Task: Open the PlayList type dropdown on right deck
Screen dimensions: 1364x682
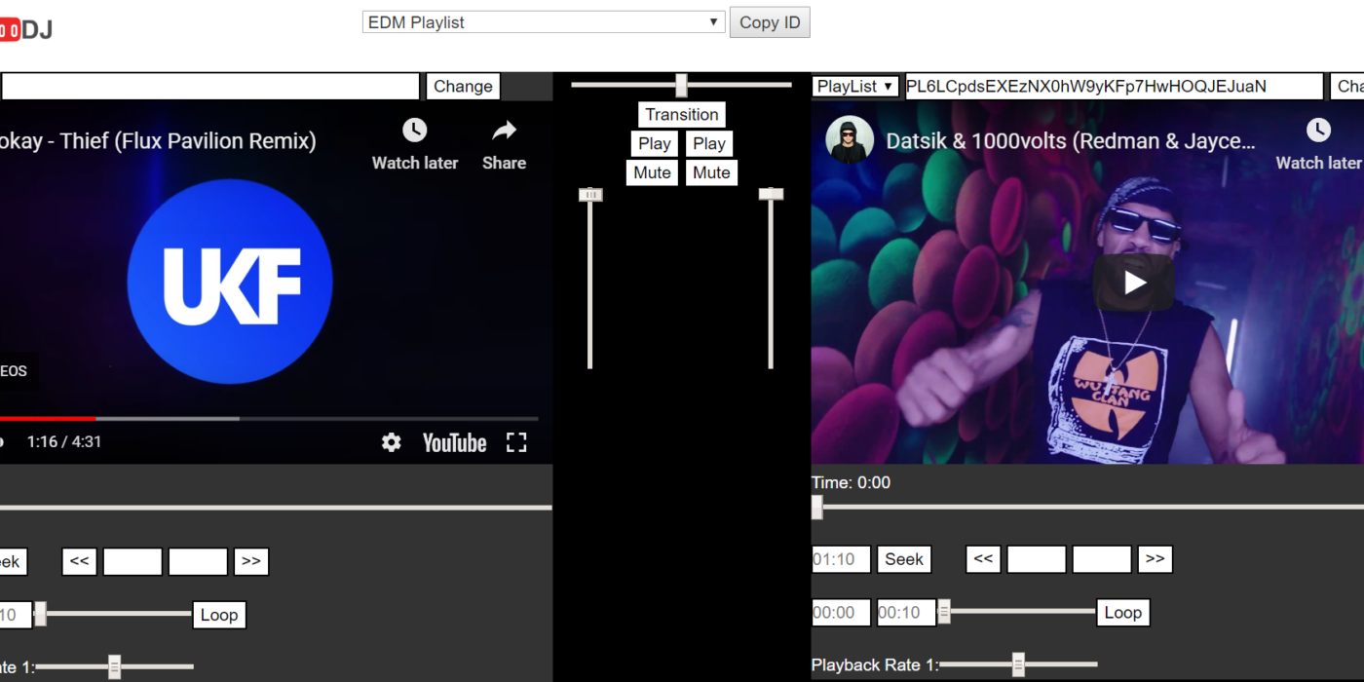Action: [854, 86]
